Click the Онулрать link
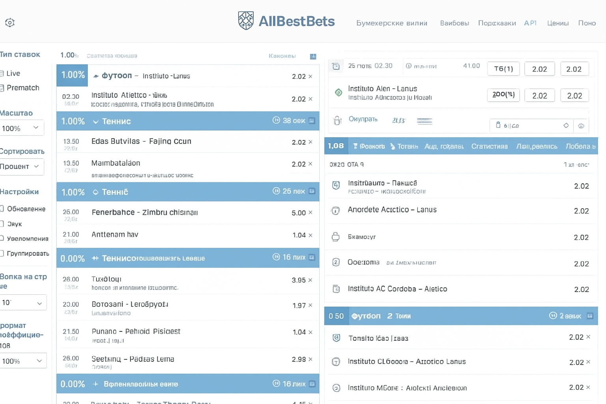 [x=363, y=119]
